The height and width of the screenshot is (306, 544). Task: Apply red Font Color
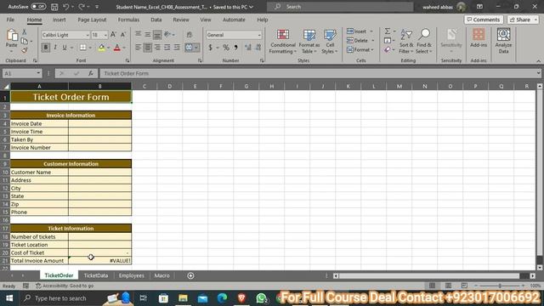(117, 48)
